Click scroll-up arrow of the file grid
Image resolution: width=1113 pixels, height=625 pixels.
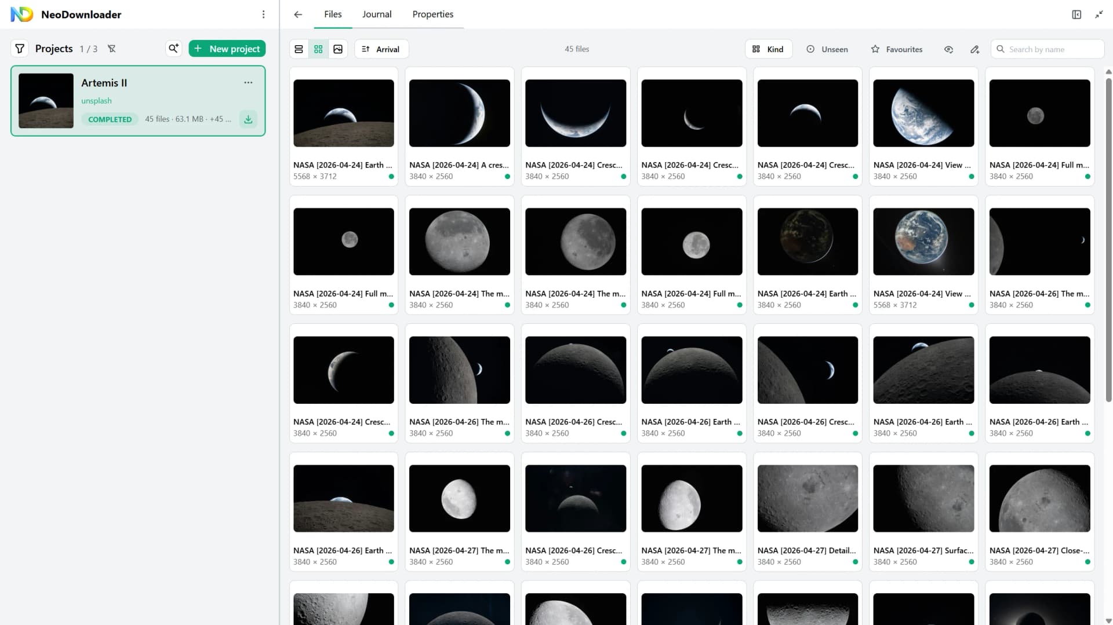click(1108, 72)
